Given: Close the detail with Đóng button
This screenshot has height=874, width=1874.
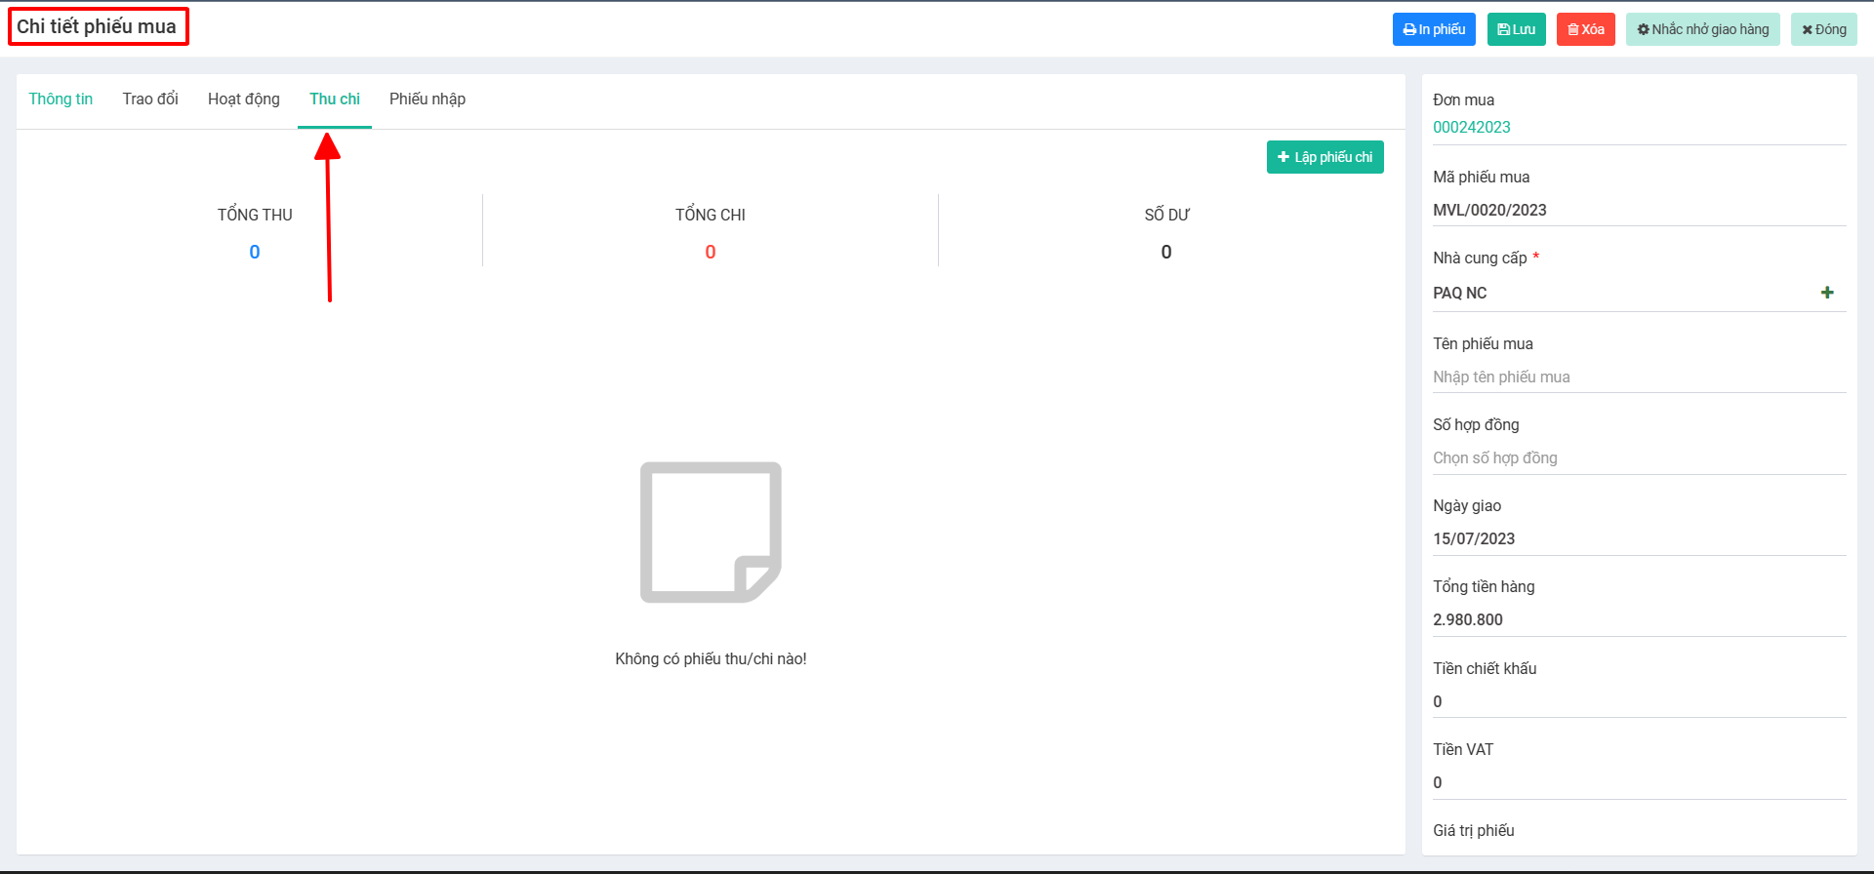Looking at the screenshot, I should [x=1824, y=29].
